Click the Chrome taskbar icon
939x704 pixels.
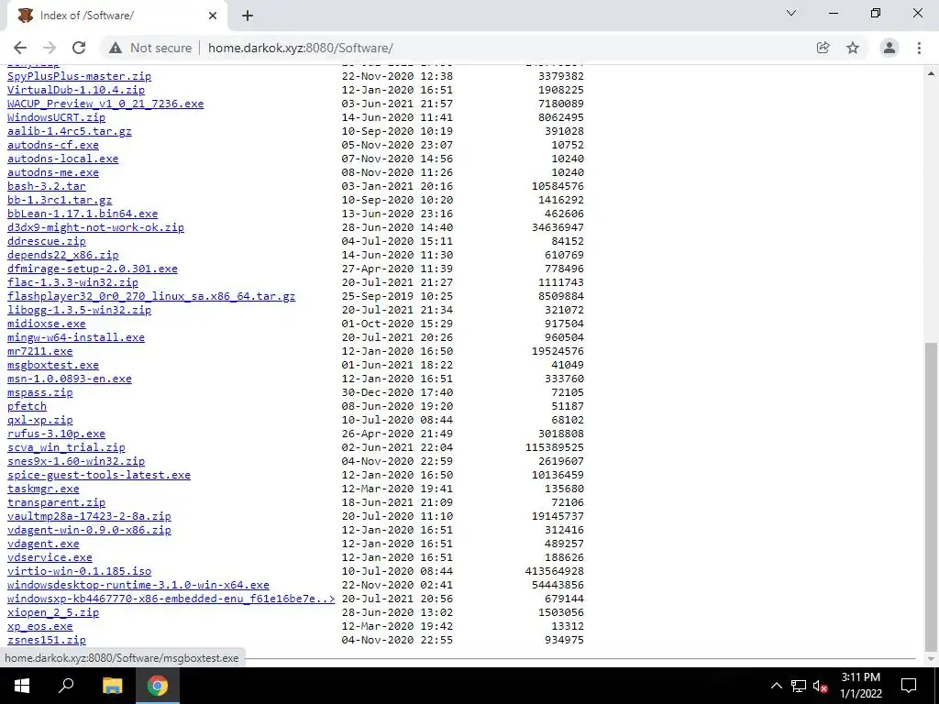[x=158, y=686]
